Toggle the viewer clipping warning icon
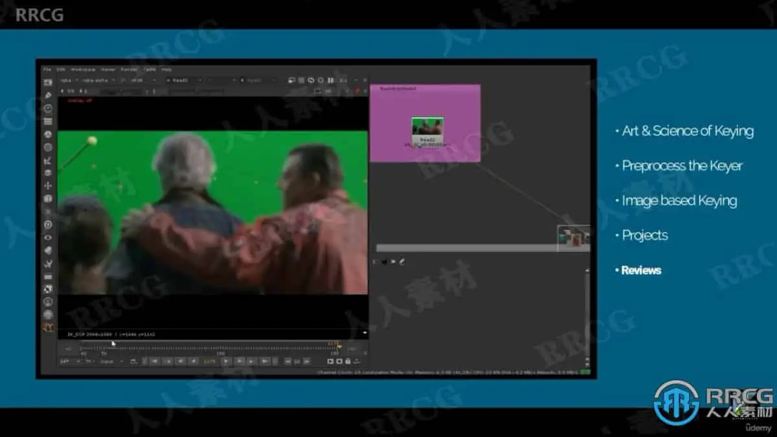 [x=302, y=80]
